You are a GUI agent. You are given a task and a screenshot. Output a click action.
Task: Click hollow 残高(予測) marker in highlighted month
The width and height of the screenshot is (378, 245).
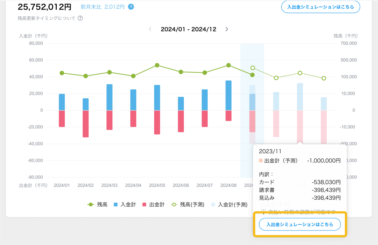point(252,68)
